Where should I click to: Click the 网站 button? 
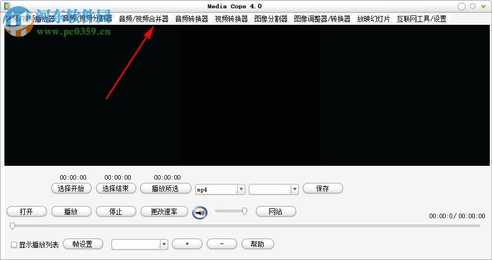point(276,212)
